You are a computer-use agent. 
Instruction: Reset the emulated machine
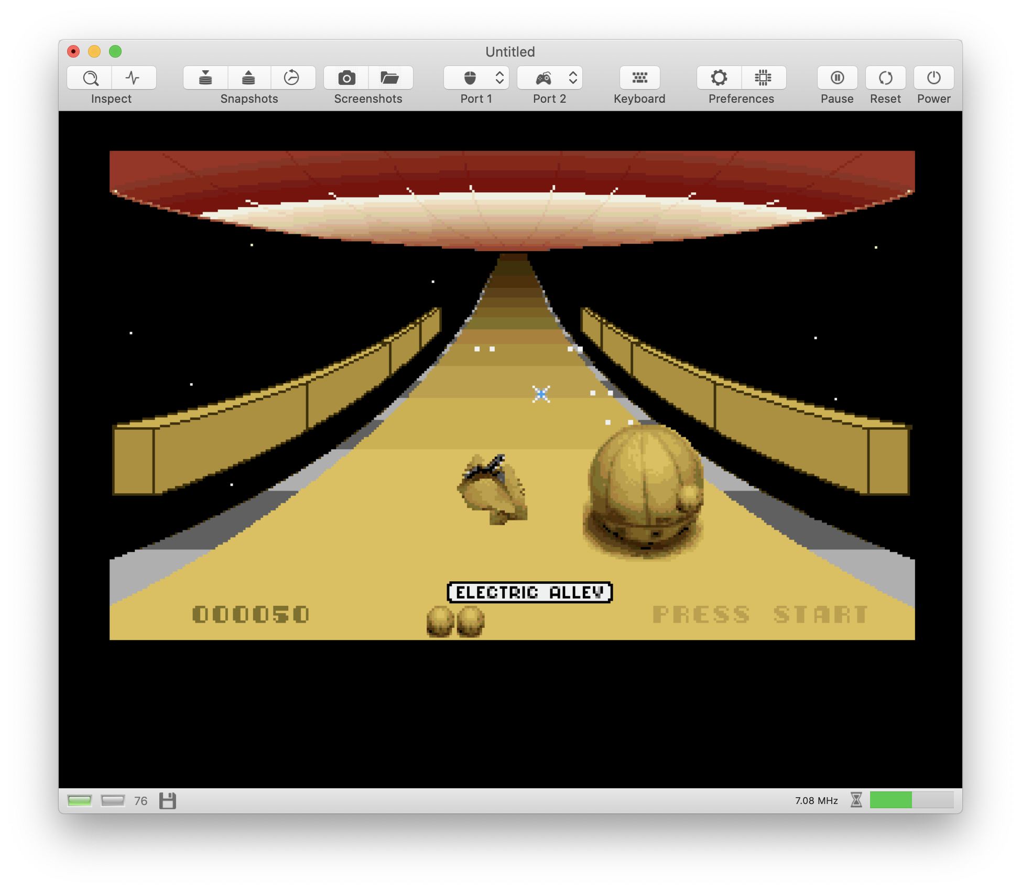tap(885, 78)
